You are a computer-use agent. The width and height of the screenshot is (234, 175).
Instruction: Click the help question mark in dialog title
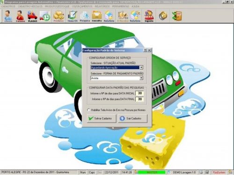point(145,50)
